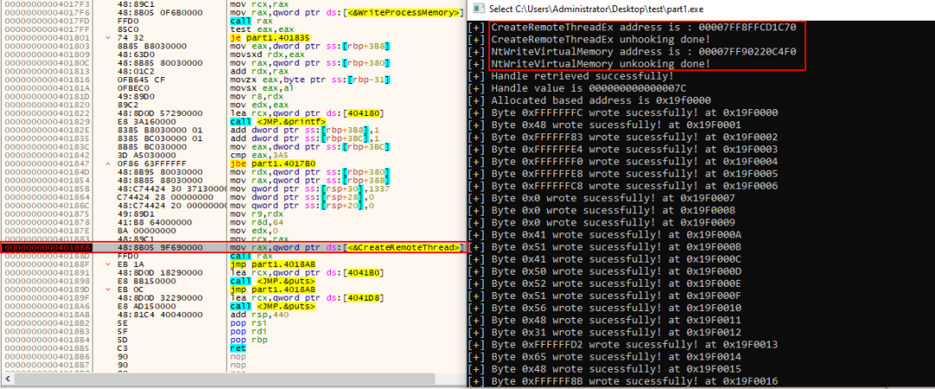Click the console window icon in part1.exe title bar
Screen dimensions: 935x389
coord(478,9)
